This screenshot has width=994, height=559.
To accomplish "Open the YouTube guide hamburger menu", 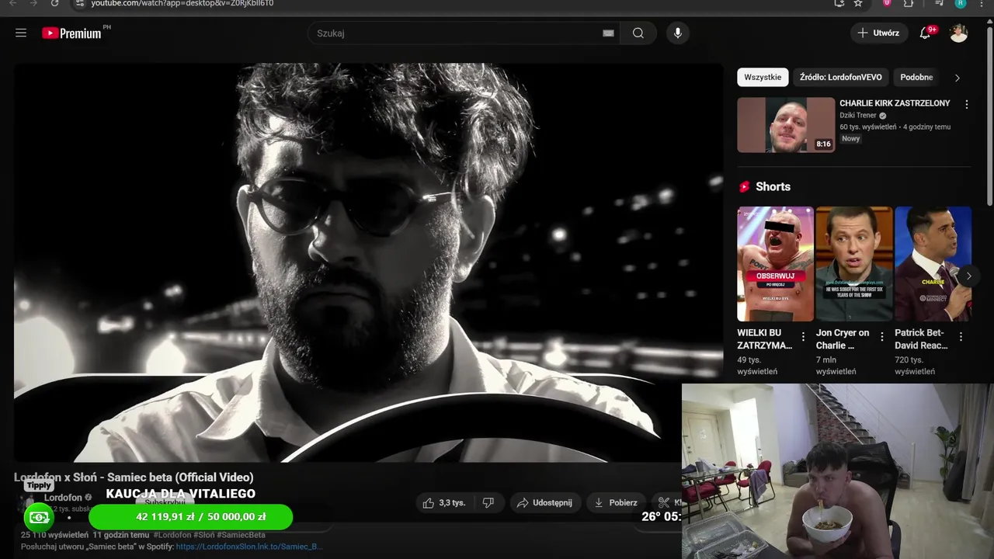I will pos(21,33).
